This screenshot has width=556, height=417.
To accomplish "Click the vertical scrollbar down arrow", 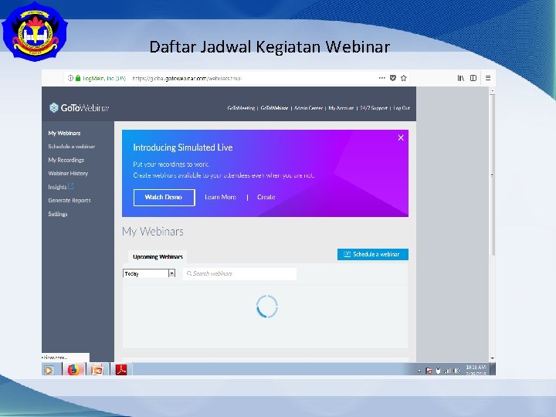I will [492, 358].
